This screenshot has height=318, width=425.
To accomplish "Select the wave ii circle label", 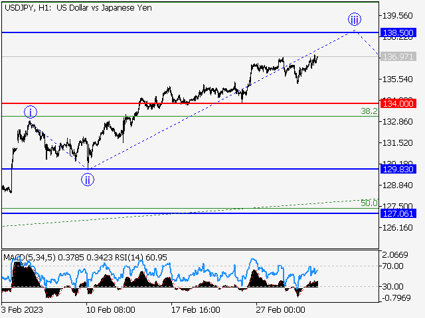I will [x=88, y=180].
